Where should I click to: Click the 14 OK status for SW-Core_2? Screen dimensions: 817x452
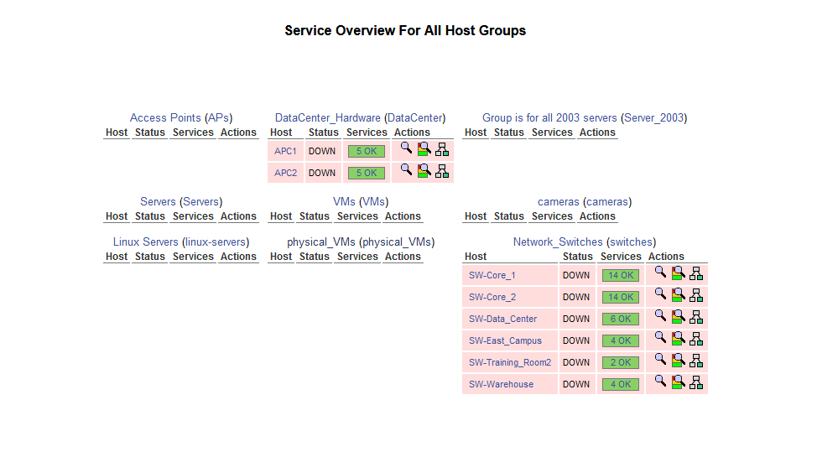pyautogui.click(x=621, y=297)
